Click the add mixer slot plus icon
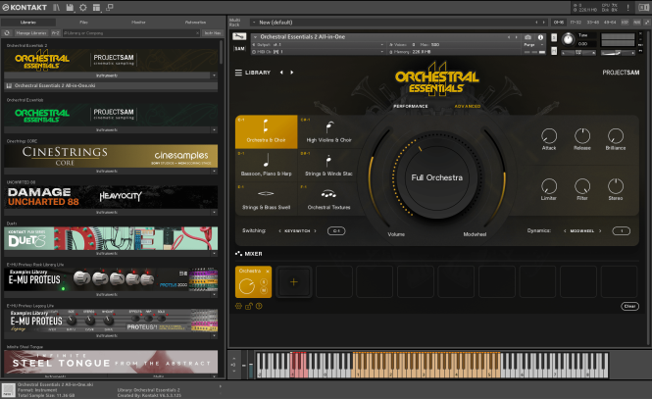 tap(293, 281)
